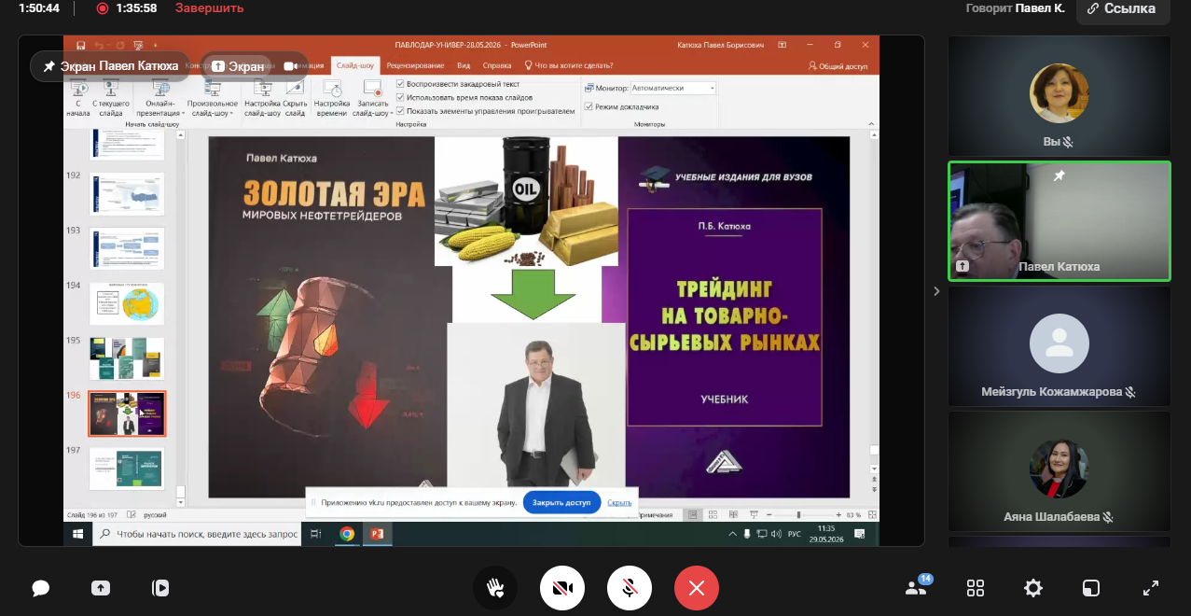This screenshot has height=616, width=1191.
Task: Copy the call link via Ссылка
Action: [x=1121, y=8]
